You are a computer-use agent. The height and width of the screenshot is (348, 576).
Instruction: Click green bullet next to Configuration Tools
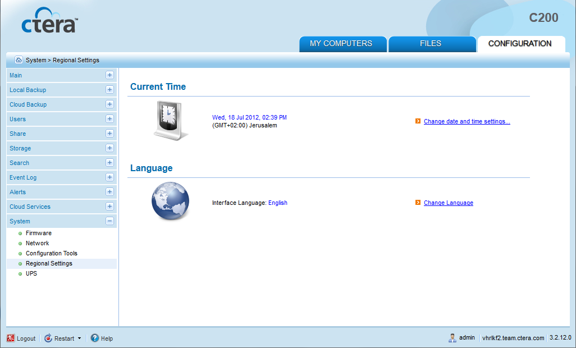coord(20,254)
